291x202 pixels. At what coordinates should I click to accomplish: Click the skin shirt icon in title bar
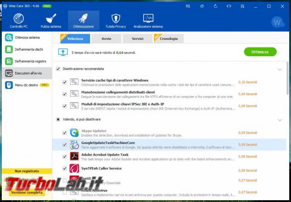229,6
